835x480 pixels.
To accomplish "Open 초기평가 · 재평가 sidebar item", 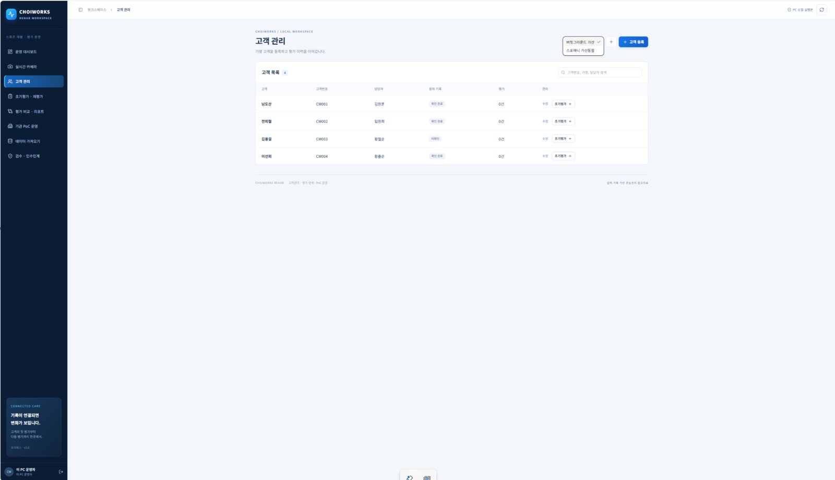I will [34, 96].
